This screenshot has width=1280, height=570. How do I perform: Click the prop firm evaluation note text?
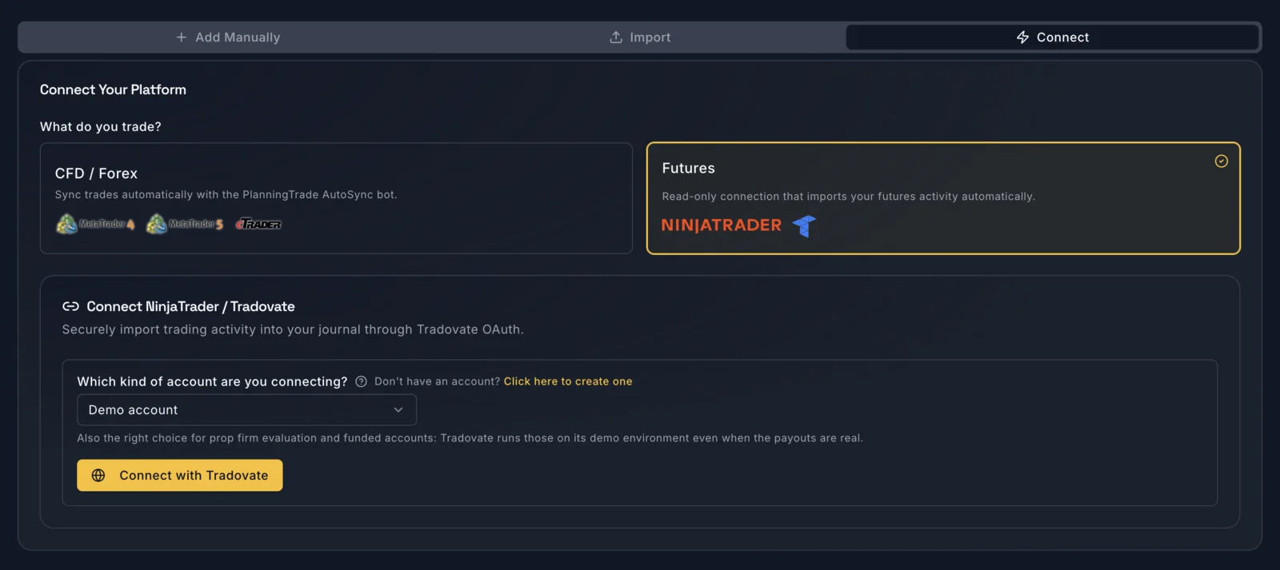point(470,438)
